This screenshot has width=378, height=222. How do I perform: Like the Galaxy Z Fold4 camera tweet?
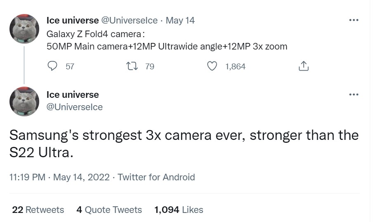click(x=212, y=66)
